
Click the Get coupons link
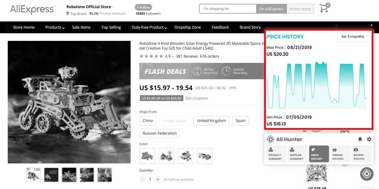[x=197, y=98]
